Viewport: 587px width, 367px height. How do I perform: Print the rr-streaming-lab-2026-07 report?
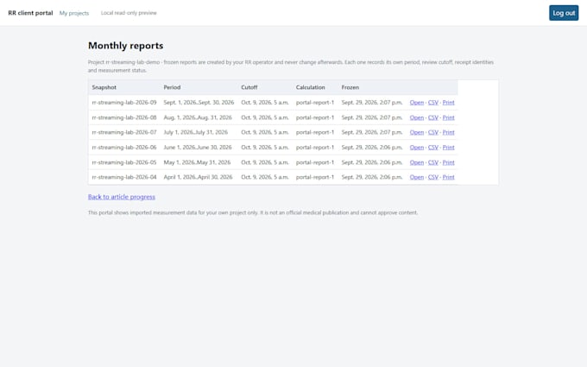click(449, 132)
